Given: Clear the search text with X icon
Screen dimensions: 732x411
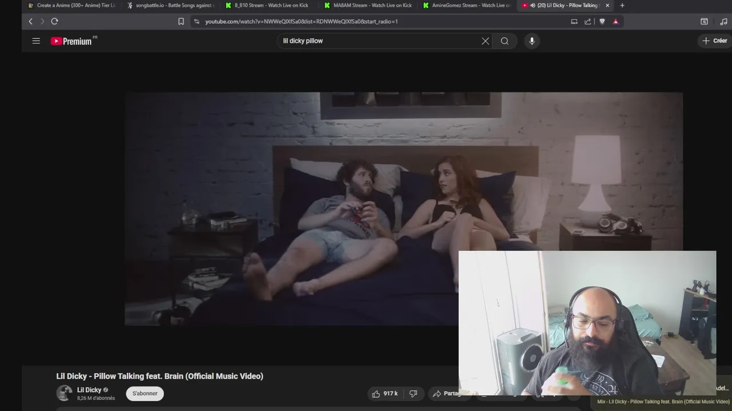Looking at the screenshot, I should coord(485,41).
